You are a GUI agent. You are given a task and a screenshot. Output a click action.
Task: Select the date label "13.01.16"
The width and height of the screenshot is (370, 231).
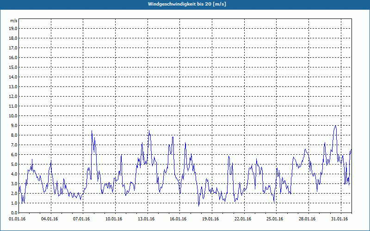[146, 219]
